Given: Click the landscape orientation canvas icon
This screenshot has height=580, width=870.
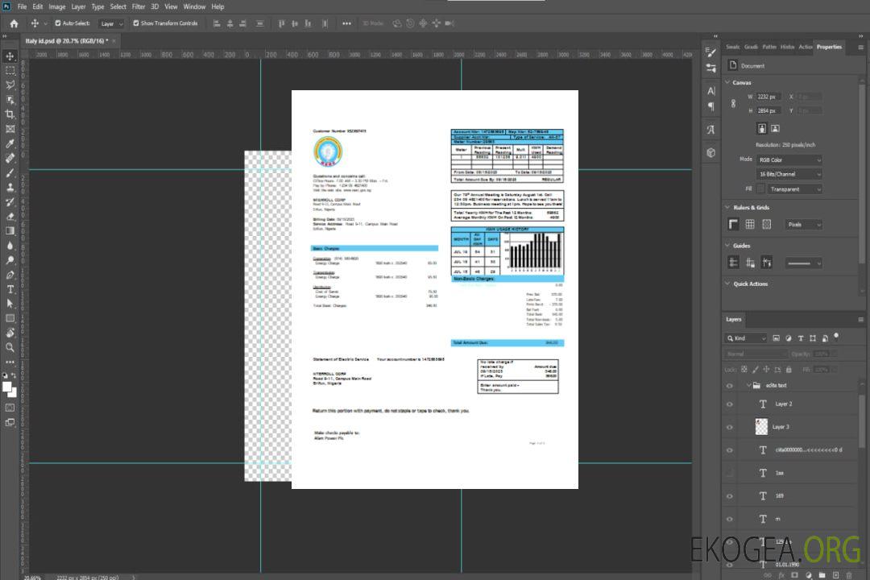Looking at the screenshot, I should (775, 128).
